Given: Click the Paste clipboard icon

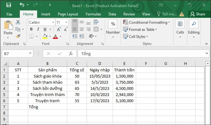Looking at the screenshot, I should [8, 25].
